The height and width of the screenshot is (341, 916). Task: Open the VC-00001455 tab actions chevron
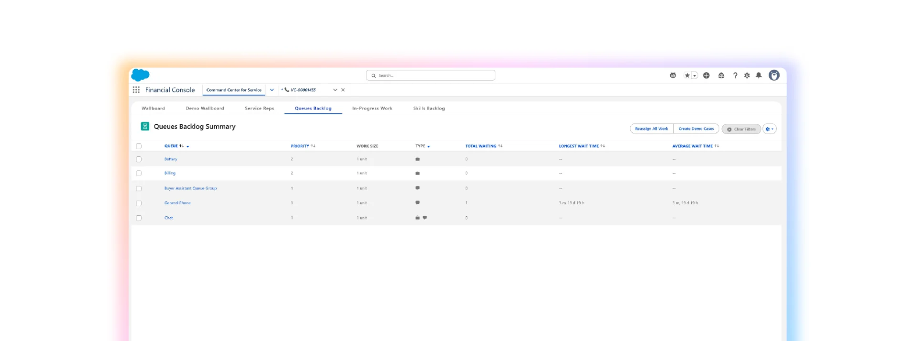click(x=335, y=90)
